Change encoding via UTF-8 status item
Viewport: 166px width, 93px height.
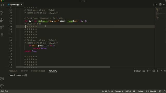[x=128, y=91]
